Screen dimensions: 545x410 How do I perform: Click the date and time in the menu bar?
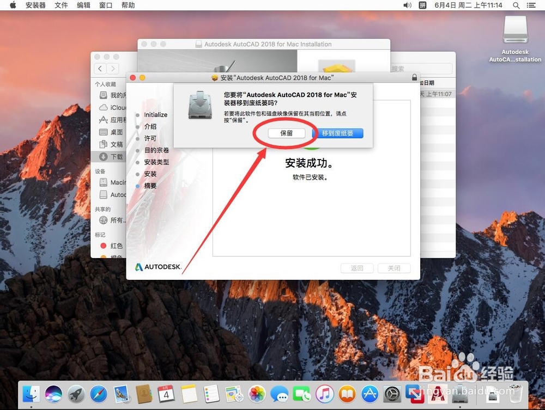468,5
